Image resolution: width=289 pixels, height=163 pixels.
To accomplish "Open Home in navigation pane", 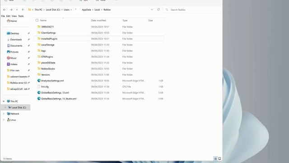I will pos(12,21).
